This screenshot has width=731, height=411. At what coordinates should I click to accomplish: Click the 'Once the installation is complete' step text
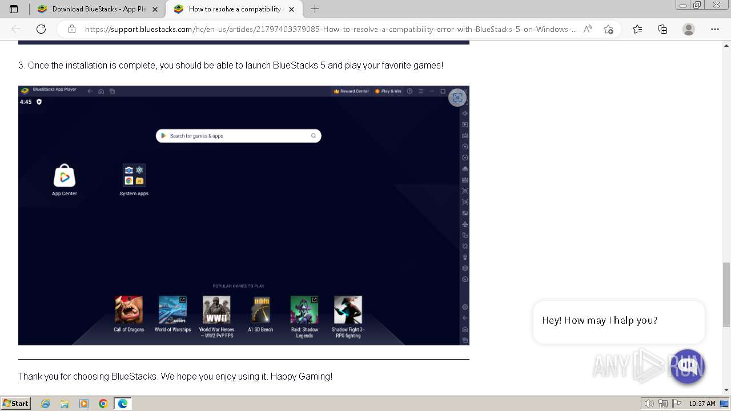point(231,65)
